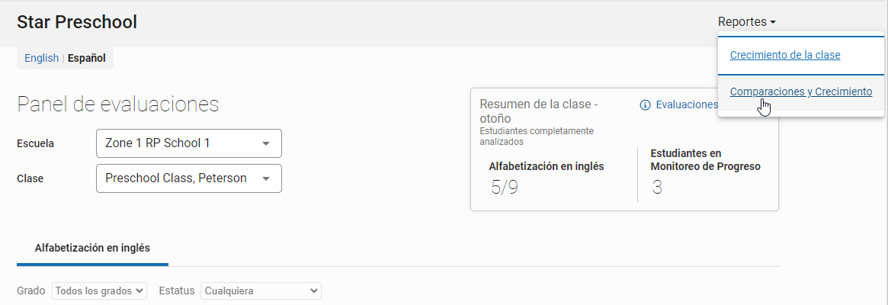
Task: Select the Alfabetización en inglés tab
Action: pyautogui.click(x=92, y=248)
